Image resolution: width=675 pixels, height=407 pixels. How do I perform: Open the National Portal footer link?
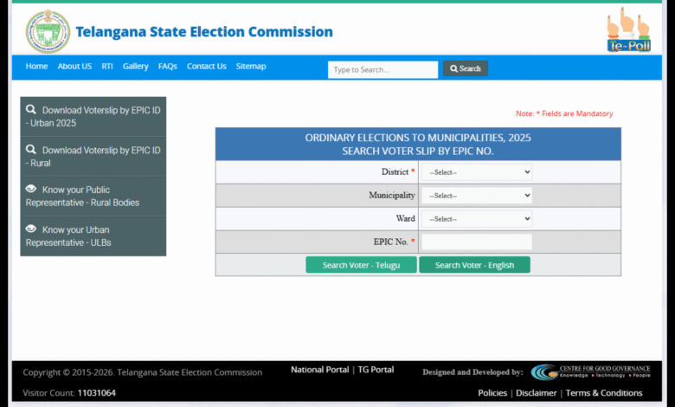tap(319, 370)
